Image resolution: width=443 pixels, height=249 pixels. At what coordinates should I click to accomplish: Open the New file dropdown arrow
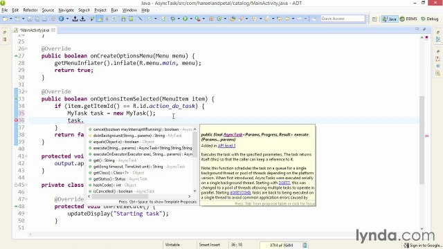pyautogui.click(x=11, y=19)
